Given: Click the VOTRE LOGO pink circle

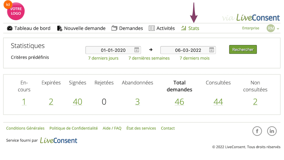Looking at the screenshot, I should (16, 11).
